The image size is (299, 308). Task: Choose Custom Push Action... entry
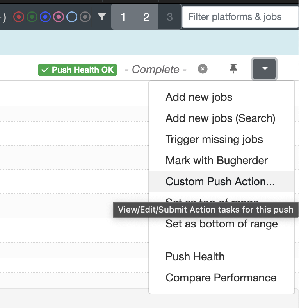click(220, 181)
